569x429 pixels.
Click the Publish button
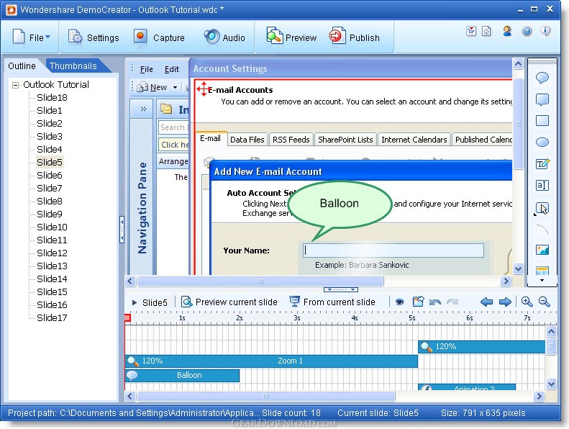coord(355,37)
